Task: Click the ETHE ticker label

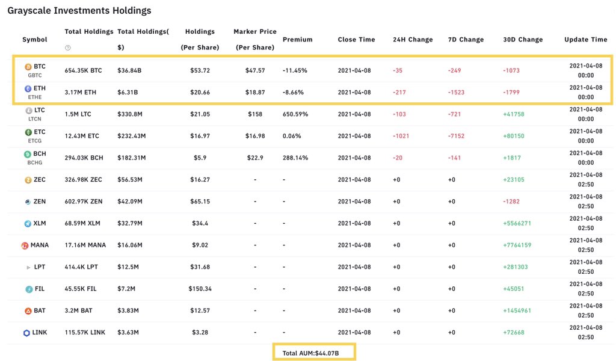Action: (34, 97)
